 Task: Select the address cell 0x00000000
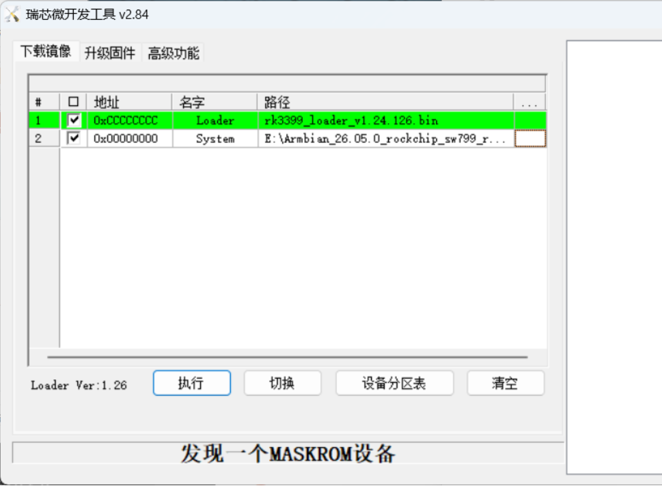pos(130,138)
